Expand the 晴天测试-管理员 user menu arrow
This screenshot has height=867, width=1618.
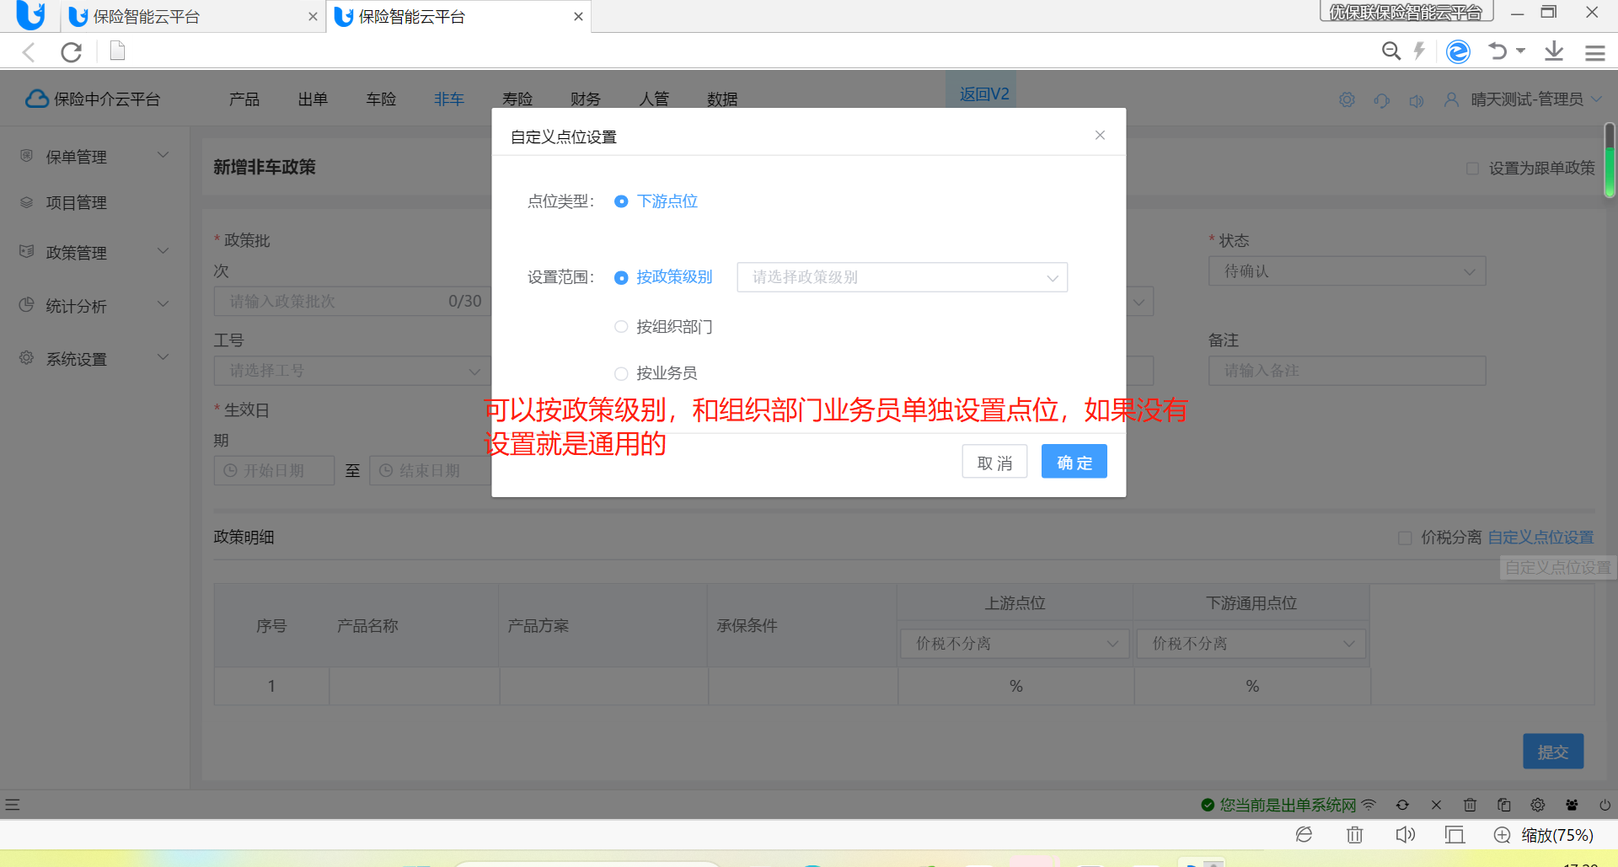[x=1596, y=99]
